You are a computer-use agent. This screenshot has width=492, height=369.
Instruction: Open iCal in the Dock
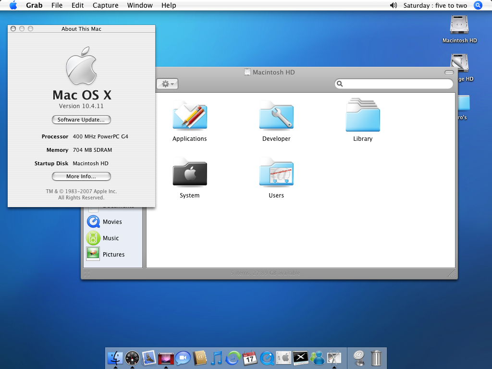coord(250,357)
